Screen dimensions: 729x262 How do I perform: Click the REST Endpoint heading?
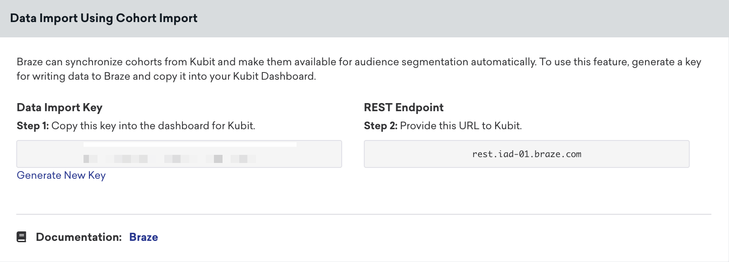click(x=404, y=108)
